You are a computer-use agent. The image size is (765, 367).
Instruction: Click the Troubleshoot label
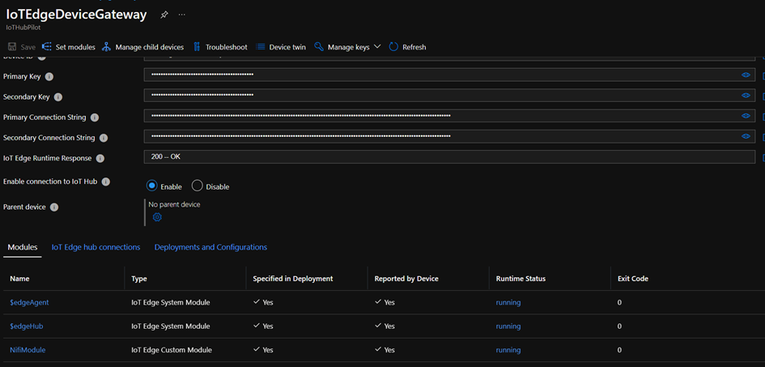tap(227, 47)
